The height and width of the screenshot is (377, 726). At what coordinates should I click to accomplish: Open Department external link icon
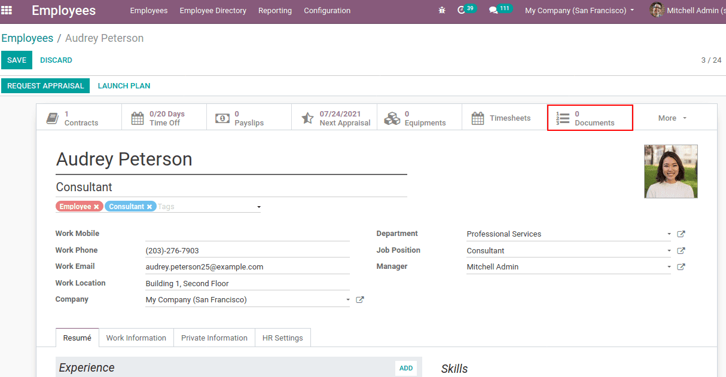tap(681, 234)
